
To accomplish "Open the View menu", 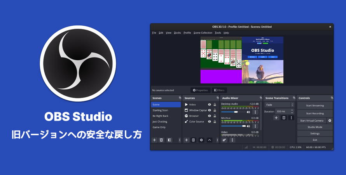I will pos(169,33).
